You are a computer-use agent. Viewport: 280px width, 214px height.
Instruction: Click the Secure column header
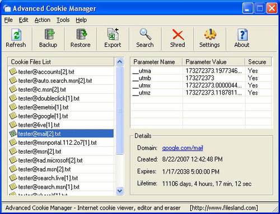tap(258, 62)
